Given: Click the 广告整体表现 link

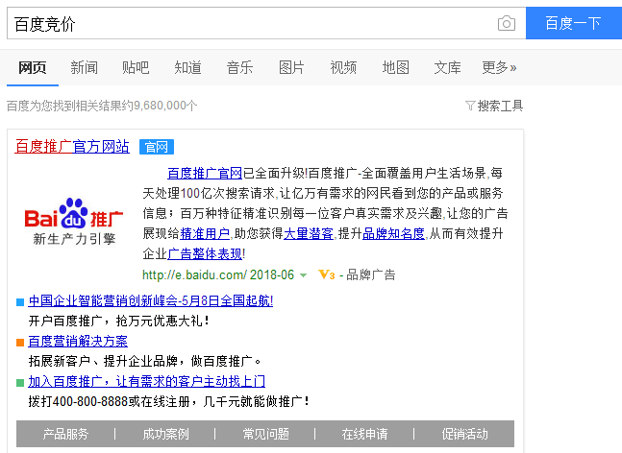Looking at the screenshot, I should (205, 253).
